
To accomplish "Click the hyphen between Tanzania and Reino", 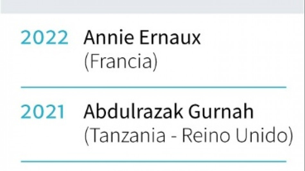I will [x=174, y=137].
